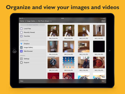This screenshot has width=125, height=94.
Task: Click the chevron after Image Gallery breadcrumb
Action: point(37,21)
